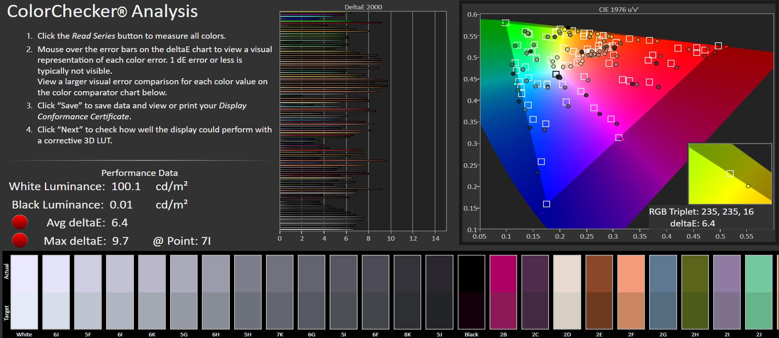This screenshot has height=338, width=779.
Task: Click the 6K gray swatch
Action: [x=152, y=292]
